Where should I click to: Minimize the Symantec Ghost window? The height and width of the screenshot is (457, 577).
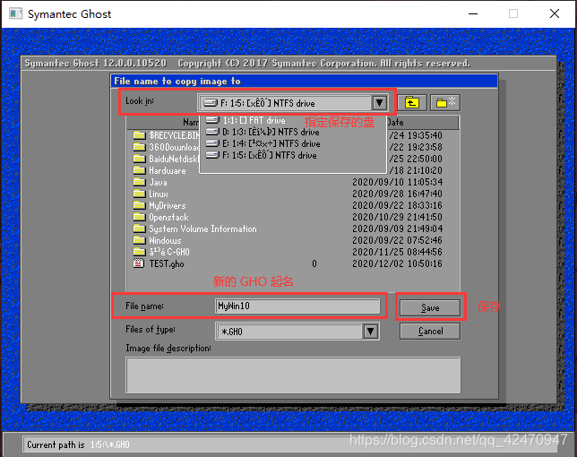473,14
